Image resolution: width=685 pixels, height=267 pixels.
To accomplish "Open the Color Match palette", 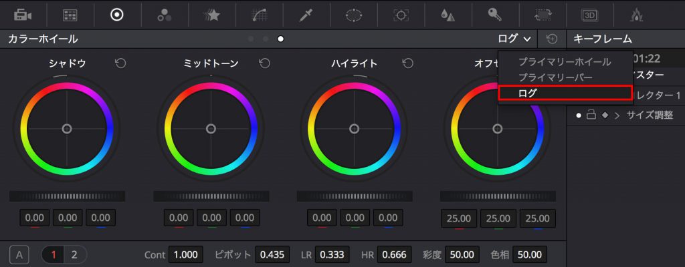I will click(x=70, y=15).
